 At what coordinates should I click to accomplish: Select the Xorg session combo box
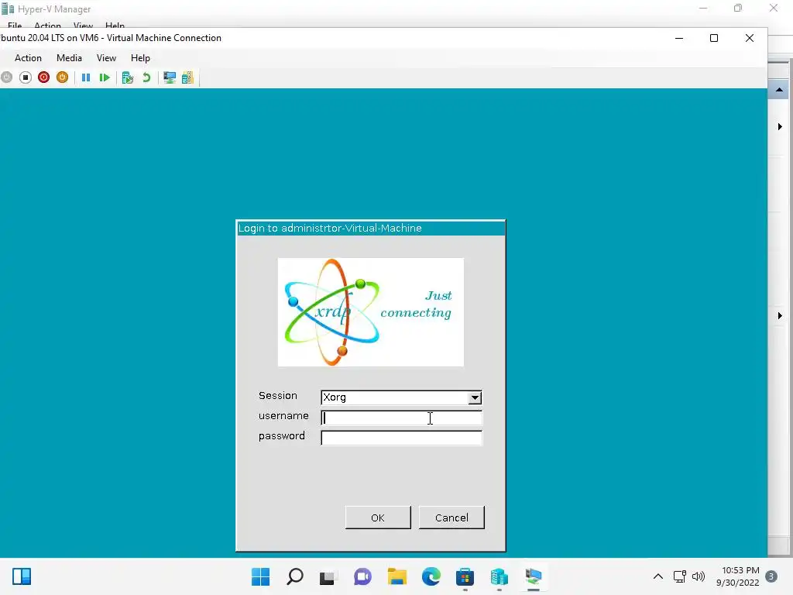click(401, 397)
